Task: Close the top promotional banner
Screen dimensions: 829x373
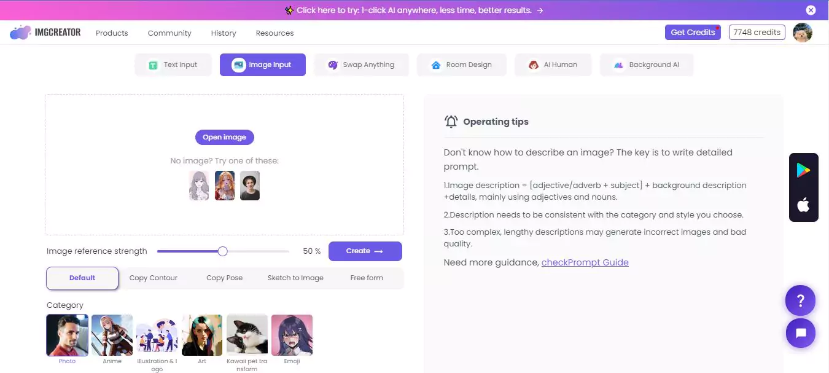Action: tap(811, 10)
